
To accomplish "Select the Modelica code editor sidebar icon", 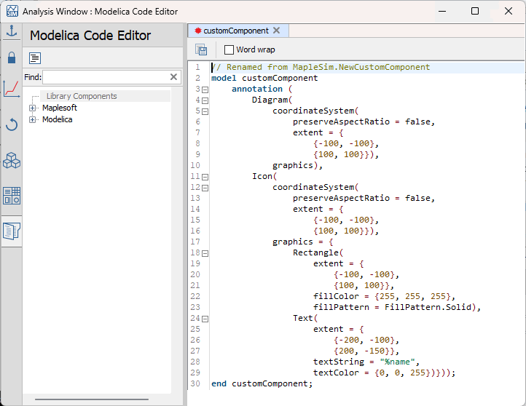I will (x=11, y=231).
